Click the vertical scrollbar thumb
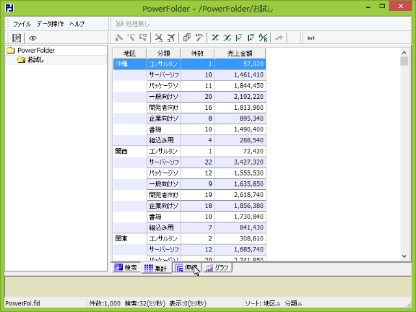 [x=404, y=61]
